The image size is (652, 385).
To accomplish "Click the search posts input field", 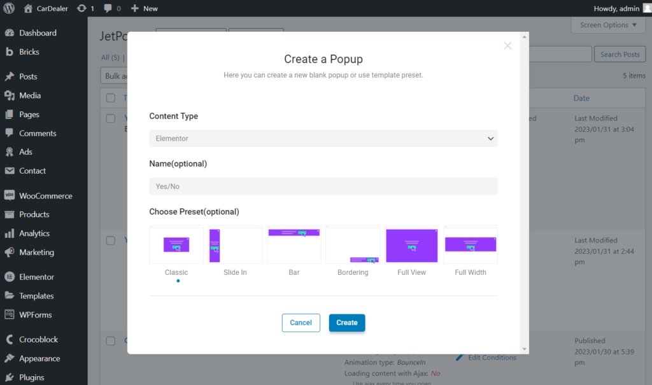I will click(x=560, y=55).
